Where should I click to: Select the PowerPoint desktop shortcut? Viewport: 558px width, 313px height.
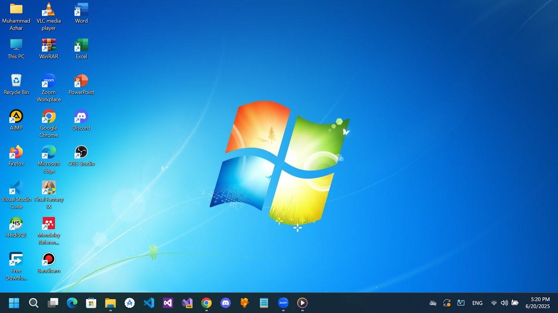(81, 84)
